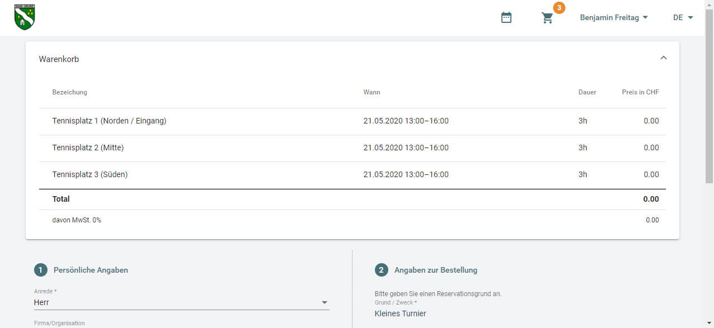Click the Bezeichnung column header

[70, 92]
